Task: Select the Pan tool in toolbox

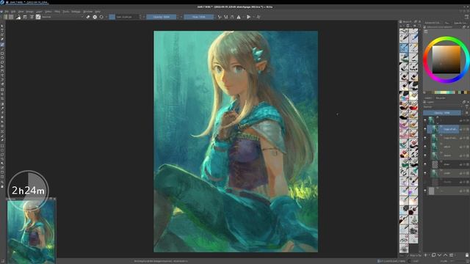Action: click(x=2, y=186)
